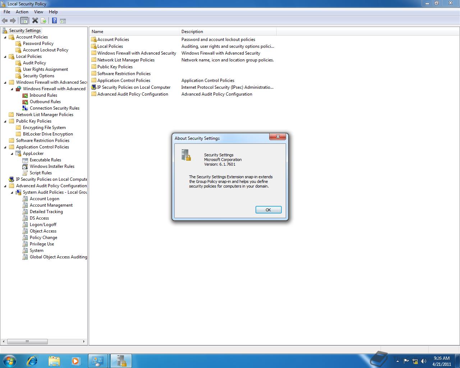Click the Back arrow toolbar icon
This screenshot has height=368, width=460.
pos(5,21)
